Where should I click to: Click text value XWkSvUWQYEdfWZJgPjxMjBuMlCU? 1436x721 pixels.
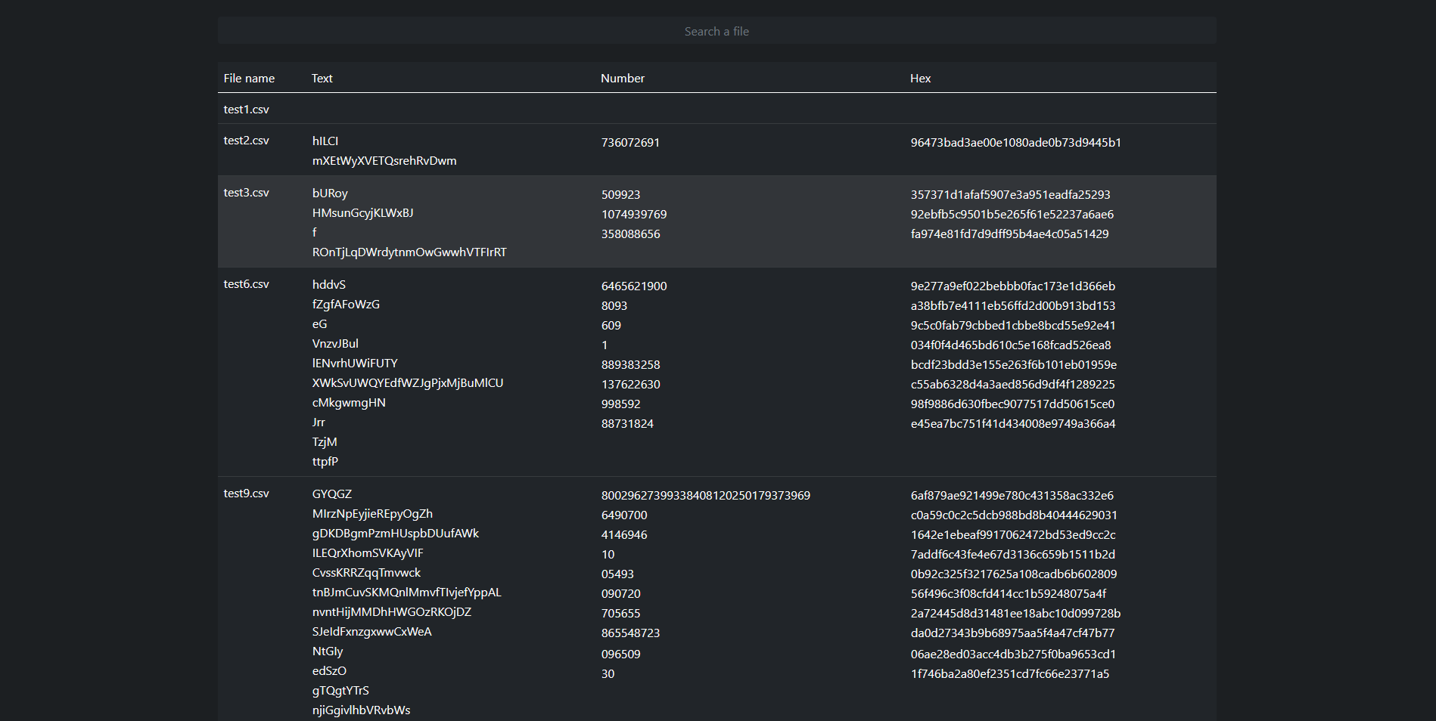[408, 383]
